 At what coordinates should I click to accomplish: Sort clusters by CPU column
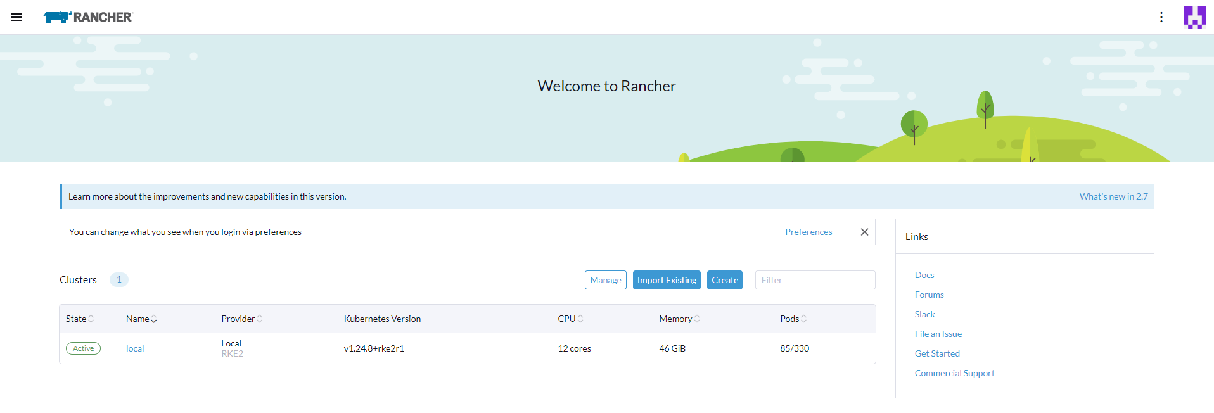[570, 319]
